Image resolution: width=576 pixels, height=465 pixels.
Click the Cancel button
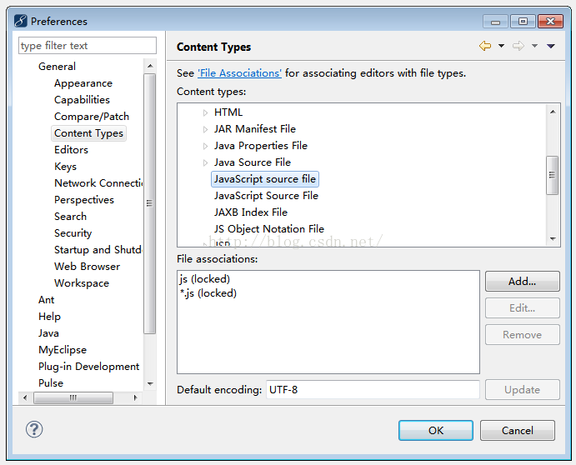point(517,431)
